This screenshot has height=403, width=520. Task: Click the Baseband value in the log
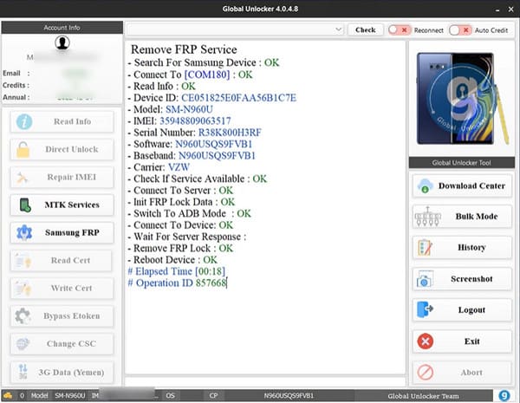click(217, 156)
